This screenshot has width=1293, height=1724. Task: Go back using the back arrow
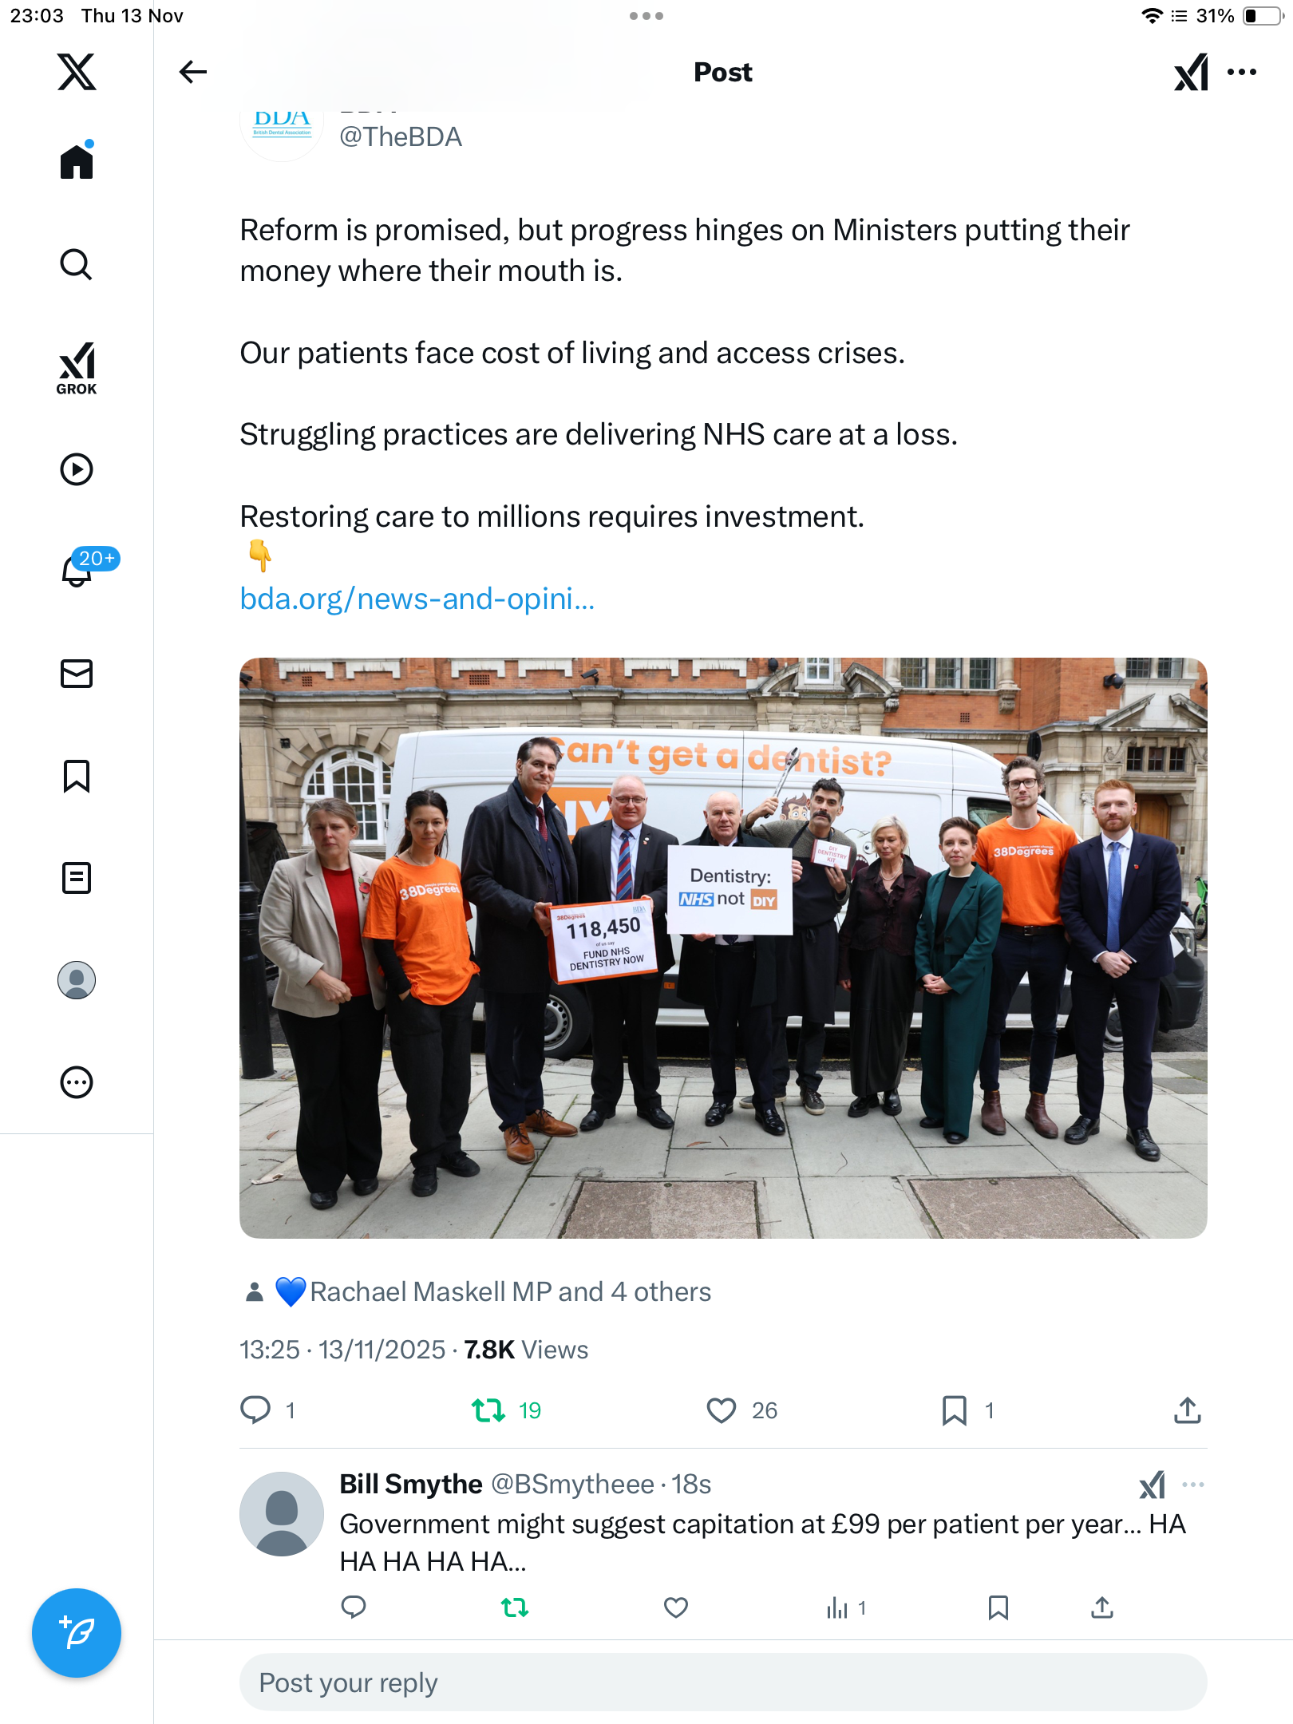coord(192,72)
